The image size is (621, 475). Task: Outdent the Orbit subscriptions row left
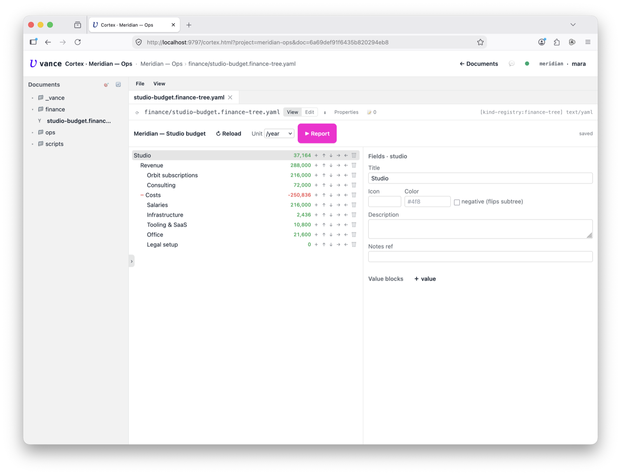coord(346,175)
